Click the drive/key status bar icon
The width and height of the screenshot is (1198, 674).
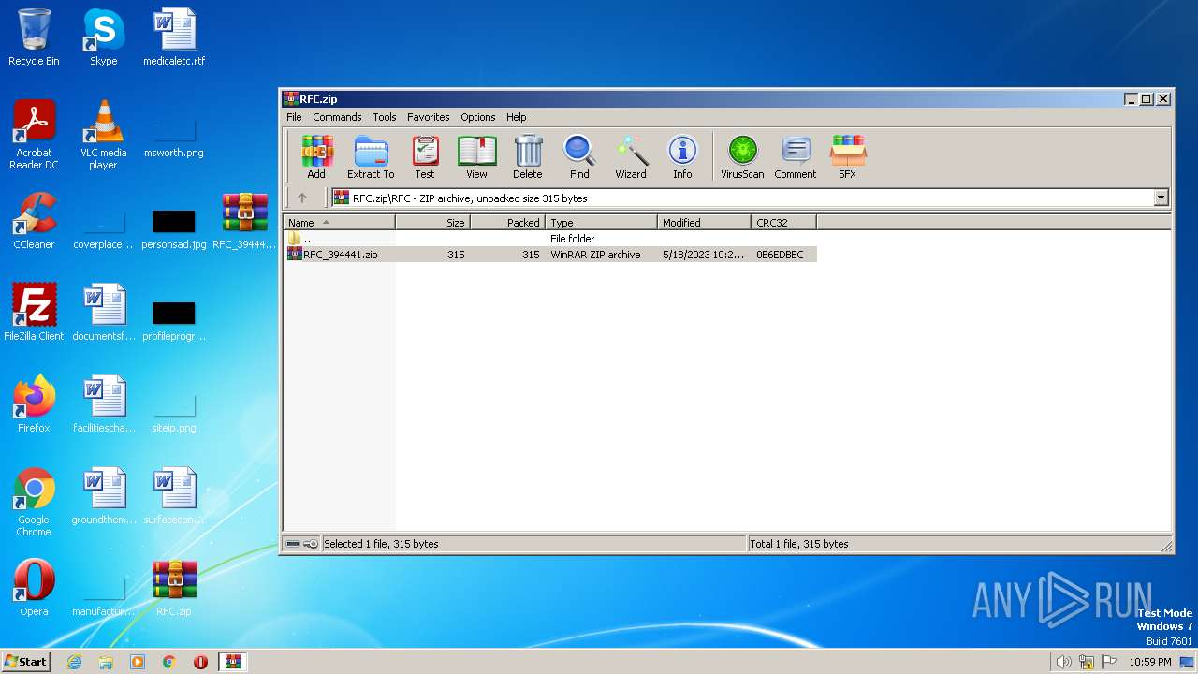301,544
